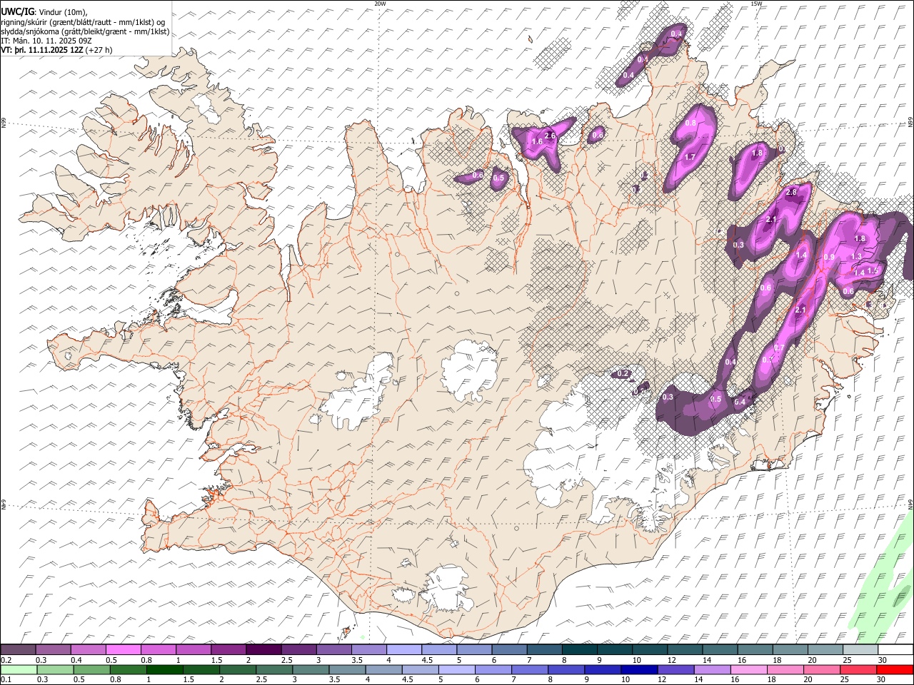Viewport: 914px width, 685px height.
Task: Select the "slydda/snjókoma (grátt/bleikt/grænt - mm/1klst)" line
Action: (85, 31)
